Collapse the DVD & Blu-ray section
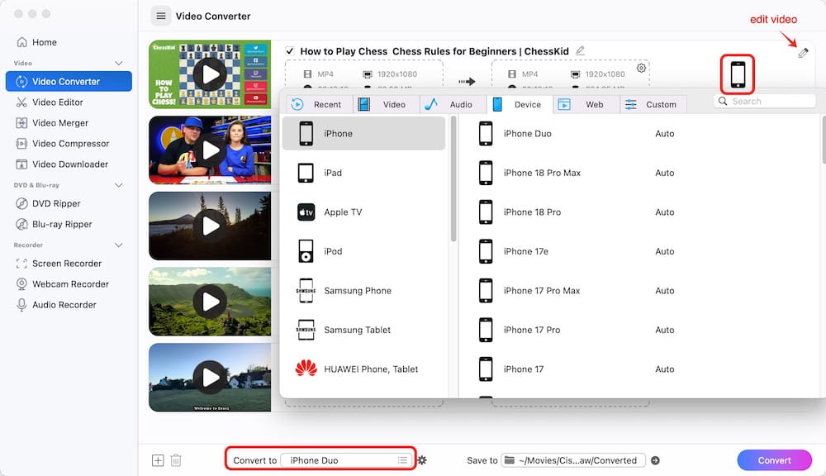 (x=118, y=185)
